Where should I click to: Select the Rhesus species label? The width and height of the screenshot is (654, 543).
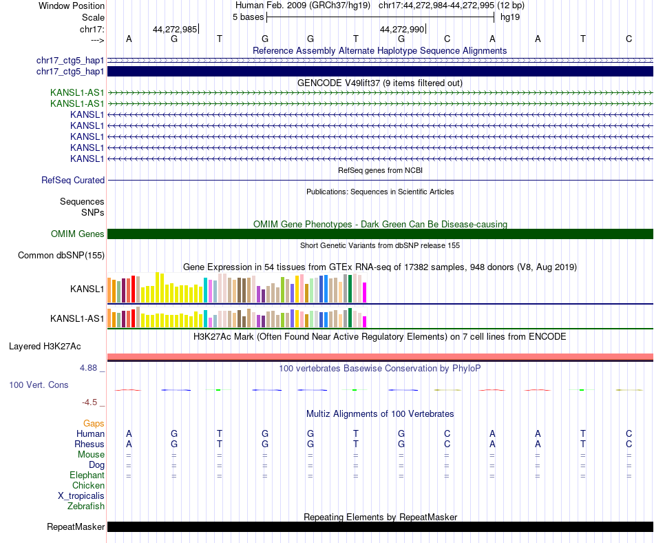tap(89, 444)
